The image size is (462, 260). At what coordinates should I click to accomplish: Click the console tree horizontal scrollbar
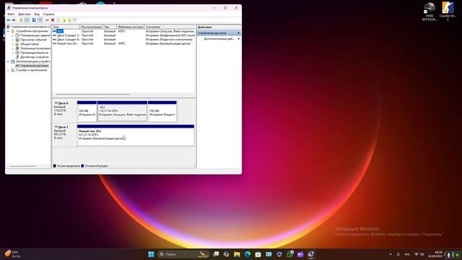[22, 166]
